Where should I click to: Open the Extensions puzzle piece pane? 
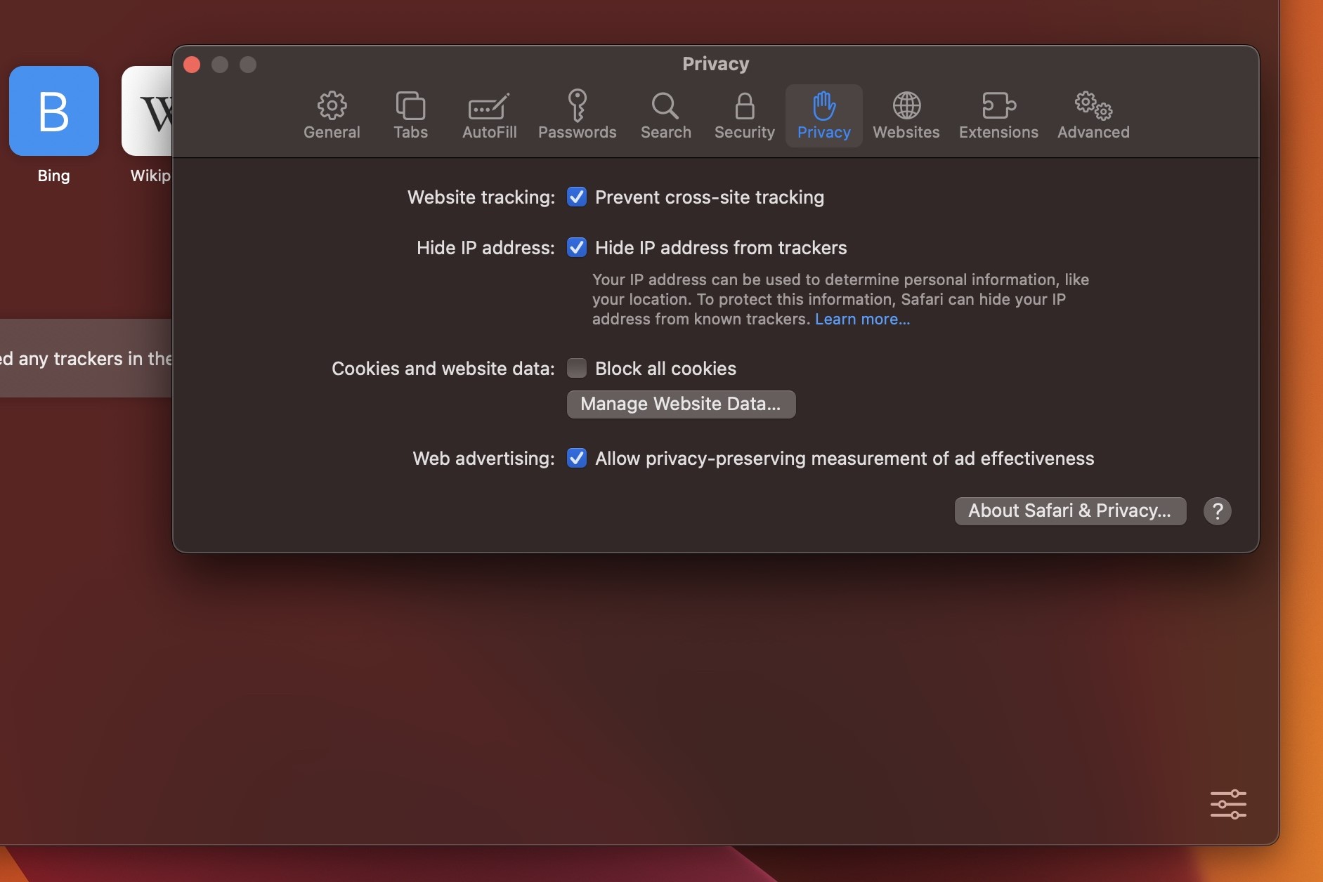[998, 115]
